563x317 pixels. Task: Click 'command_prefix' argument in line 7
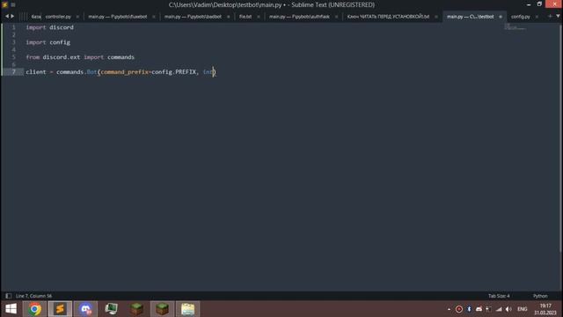coord(125,72)
